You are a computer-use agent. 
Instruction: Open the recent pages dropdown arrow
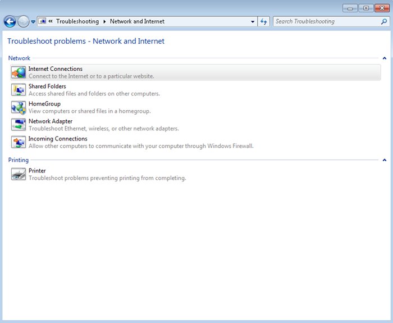(x=33, y=22)
